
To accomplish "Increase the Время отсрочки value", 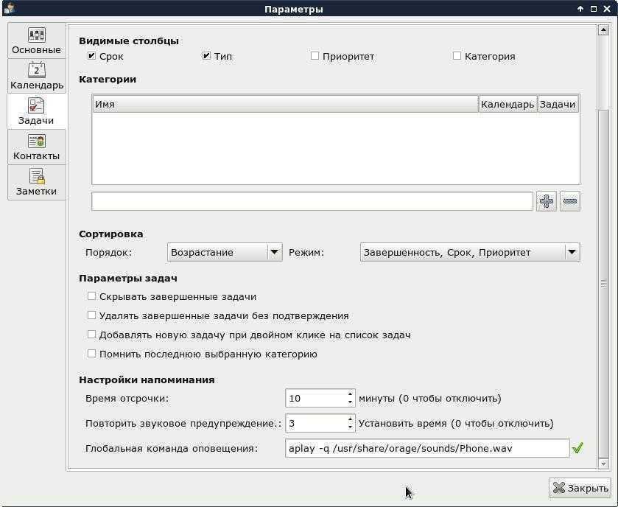I will click(x=350, y=394).
